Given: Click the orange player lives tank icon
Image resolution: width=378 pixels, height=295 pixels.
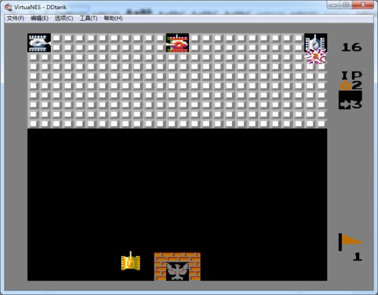Looking at the screenshot, I should point(345,85).
